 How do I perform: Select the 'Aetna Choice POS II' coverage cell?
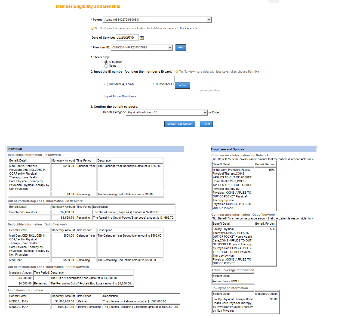(x=233, y=281)
